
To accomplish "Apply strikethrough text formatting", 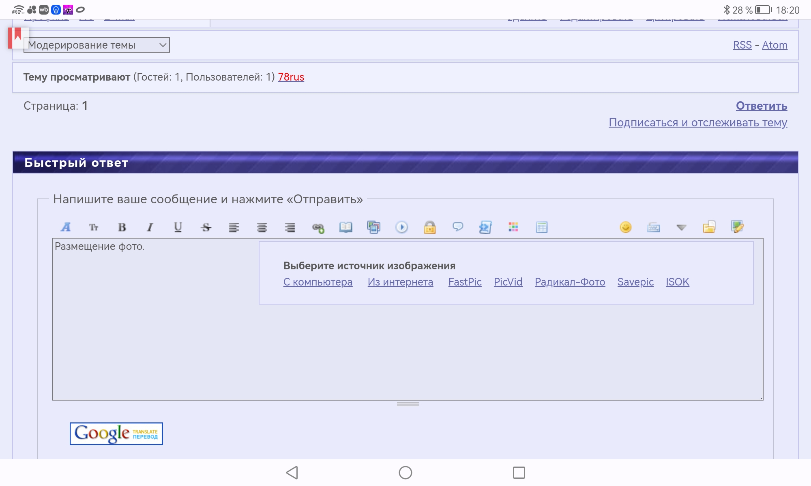I will pyautogui.click(x=206, y=227).
